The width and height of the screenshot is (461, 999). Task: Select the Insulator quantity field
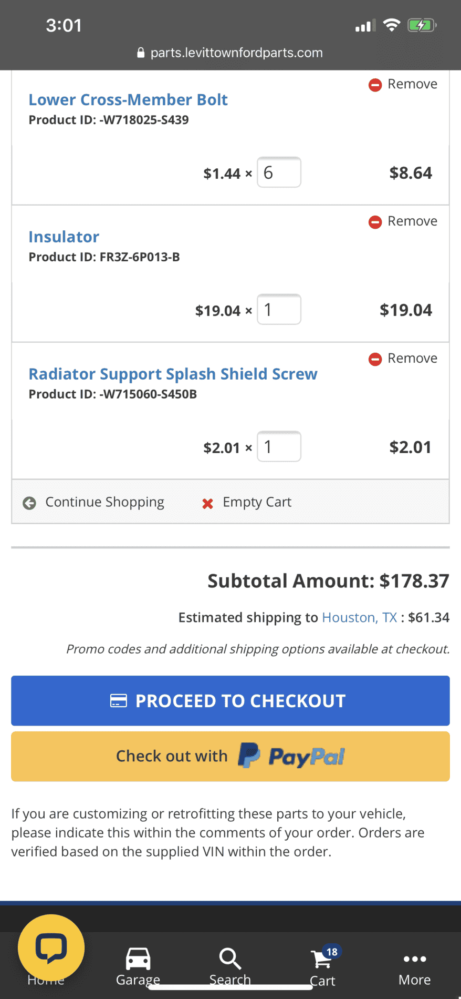279,310
